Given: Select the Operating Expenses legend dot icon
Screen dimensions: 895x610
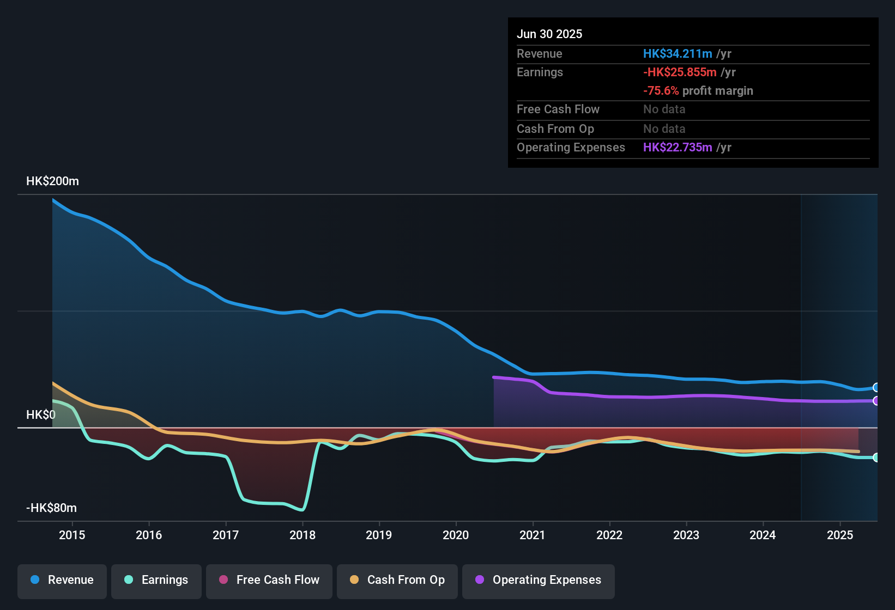Looking at the screenshot, I should pos(480,580).
